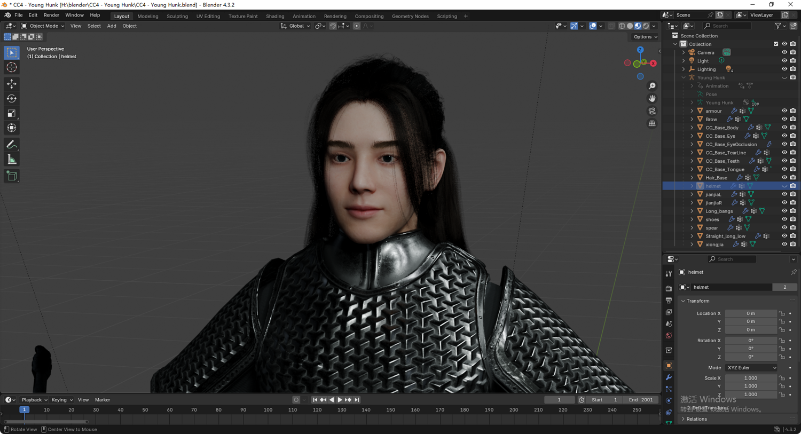Click the red X axis gizmo ball
The image size is (801, 434).
653,63
